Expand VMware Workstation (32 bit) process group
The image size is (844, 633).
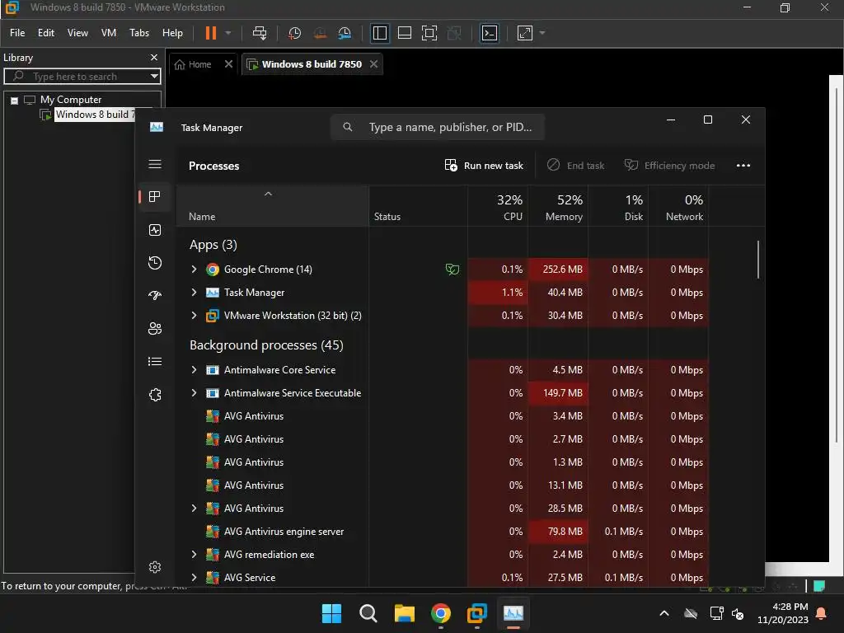coord(195,316)
